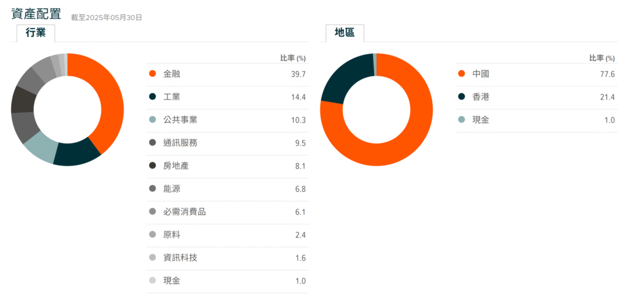This screenshot has width=626, height=303.
Task: Select the 通訊服務 legend row
Action: pyautogui.click(x=227, y=143)
